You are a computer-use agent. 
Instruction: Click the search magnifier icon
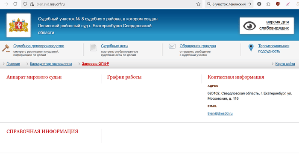209,4
